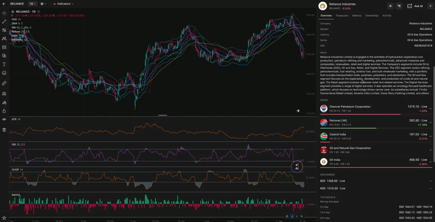Screen dimensions: 435x222
Task: Open the emoji sticker tool
Action: (4, 73)
